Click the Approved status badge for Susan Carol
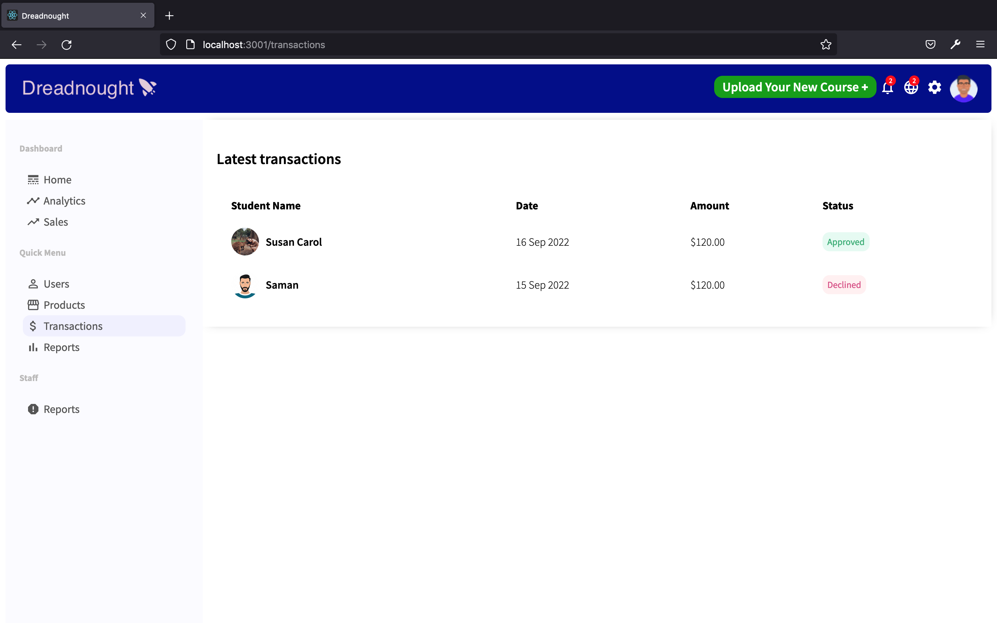997x623 pixels. 845,242
